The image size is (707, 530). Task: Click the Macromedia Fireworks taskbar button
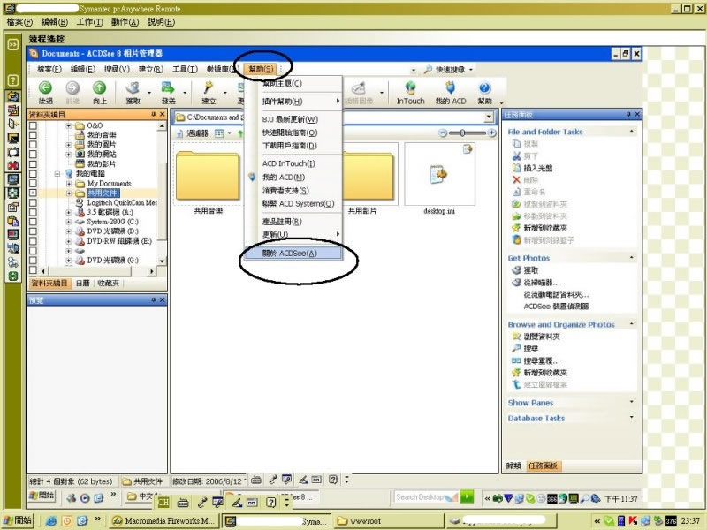163,520
